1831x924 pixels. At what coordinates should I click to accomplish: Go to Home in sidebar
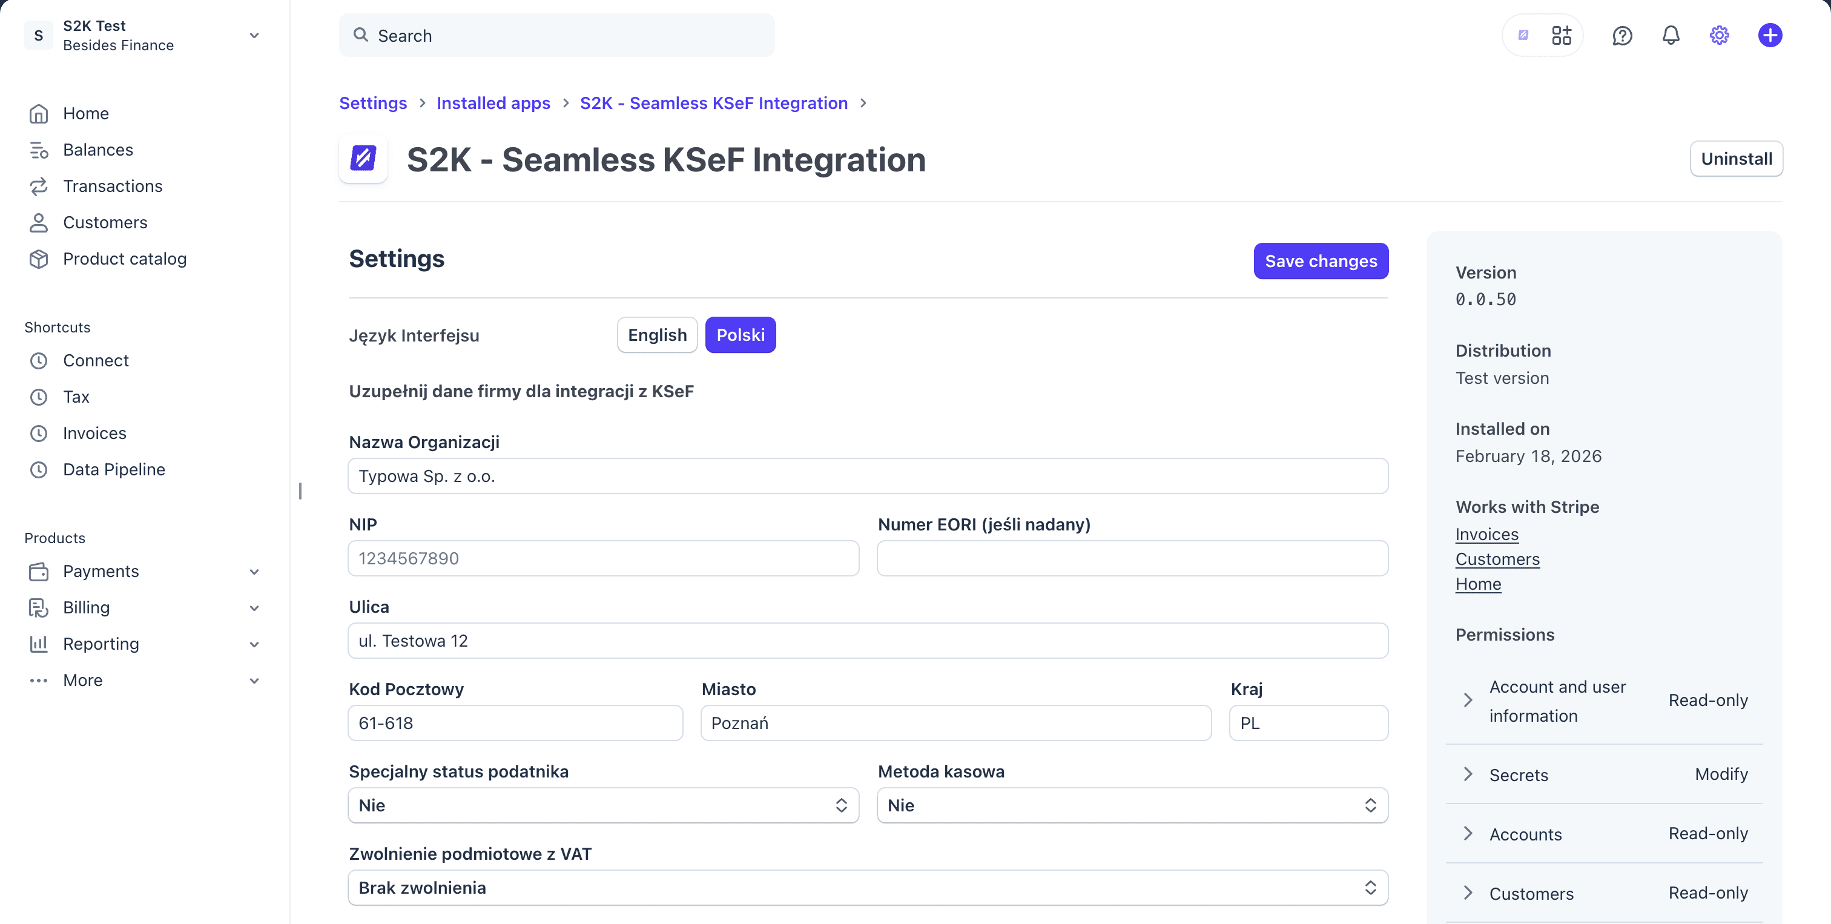(85, 114)
